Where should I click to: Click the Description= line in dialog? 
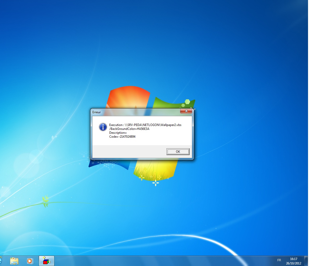pos(118,133)
